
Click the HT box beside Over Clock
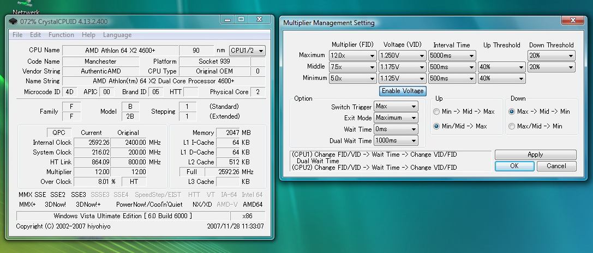tap(134, 182)
